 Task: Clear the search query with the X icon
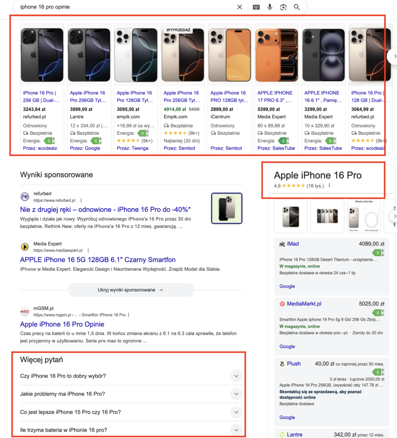coord(239,7)
